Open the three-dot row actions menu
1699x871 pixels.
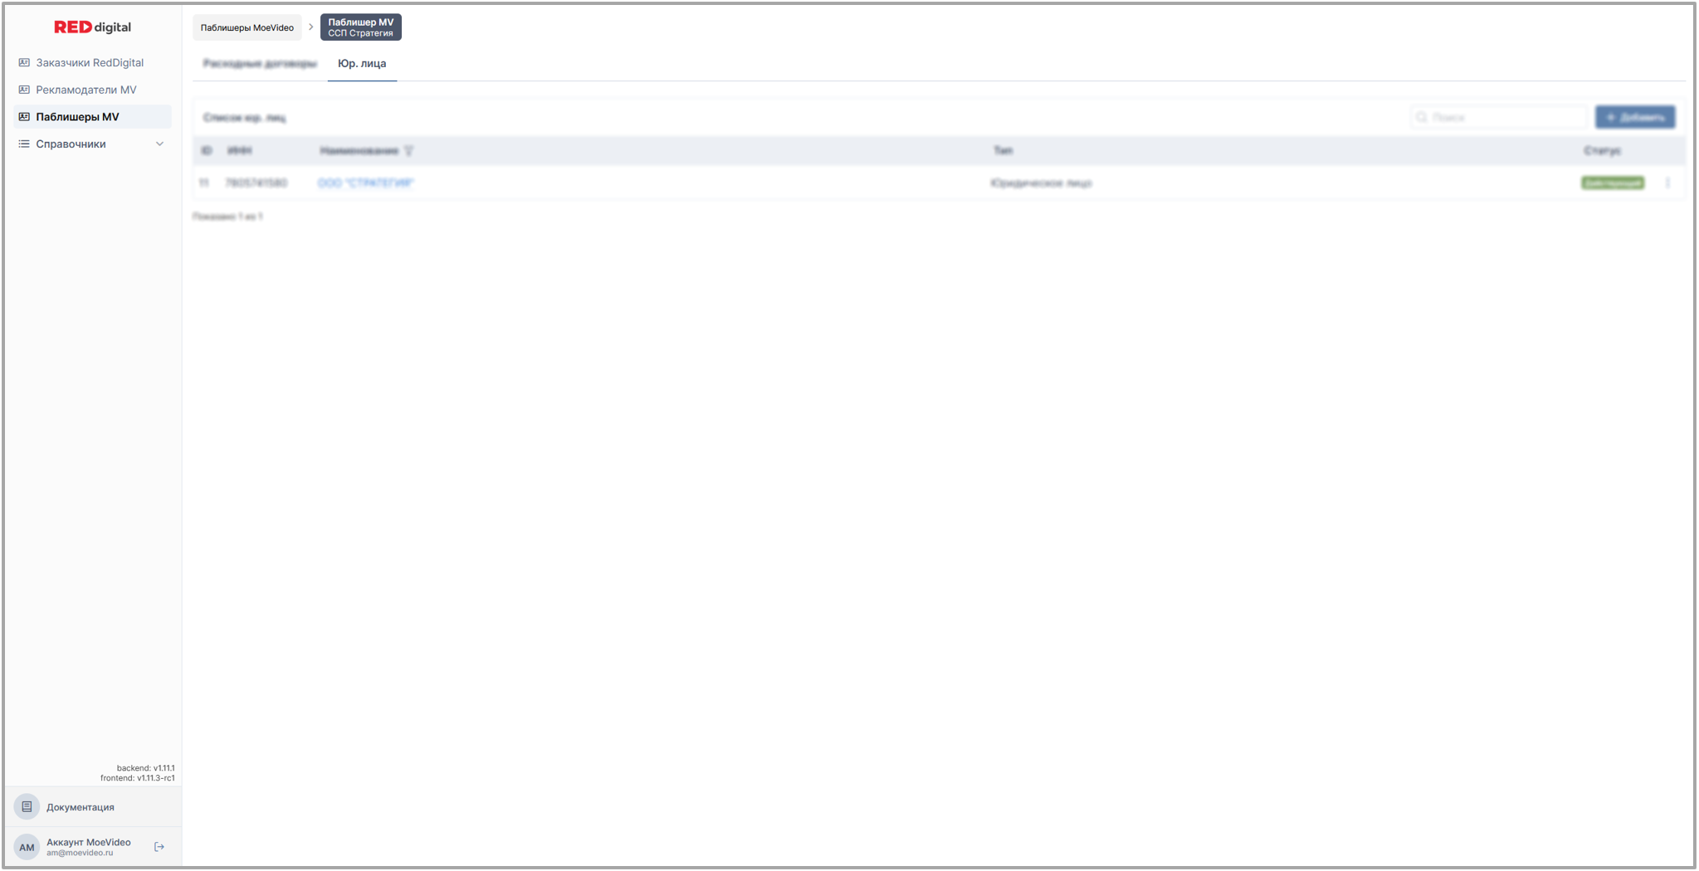1667,182
